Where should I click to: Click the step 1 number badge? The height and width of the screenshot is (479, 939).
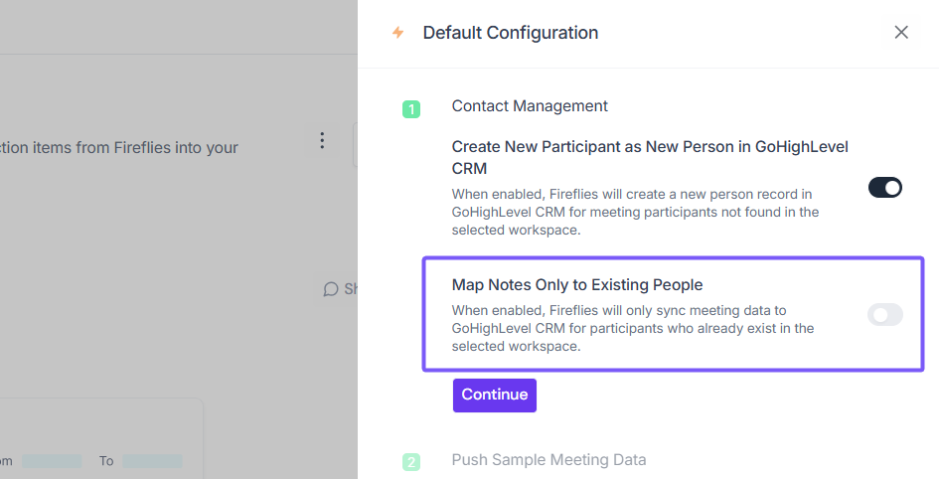tap(411, 109)
